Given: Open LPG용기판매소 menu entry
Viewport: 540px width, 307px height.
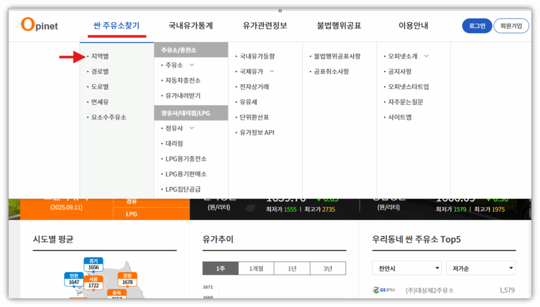Looking at the screenshot, I should pos(186,174).
